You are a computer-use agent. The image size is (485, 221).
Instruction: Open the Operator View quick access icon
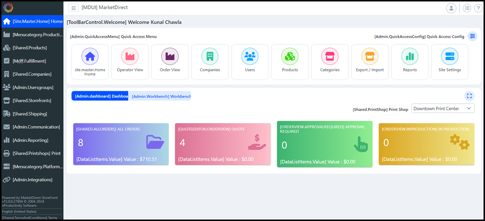pos(130,57)
